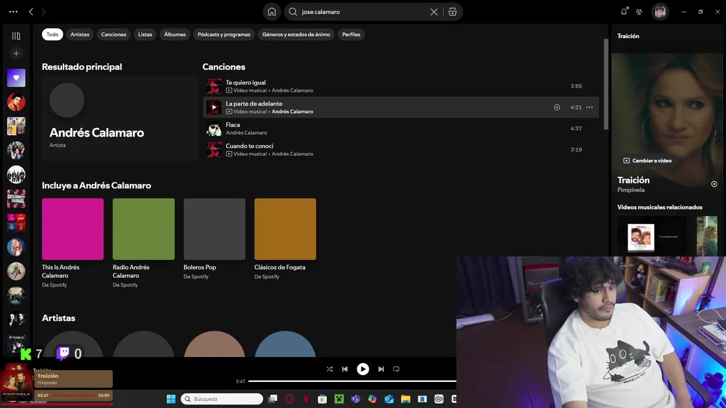This screenshot has height=408, width=726.
Task: Open more options for La parte de adelante
Action: tap(589, 107)
